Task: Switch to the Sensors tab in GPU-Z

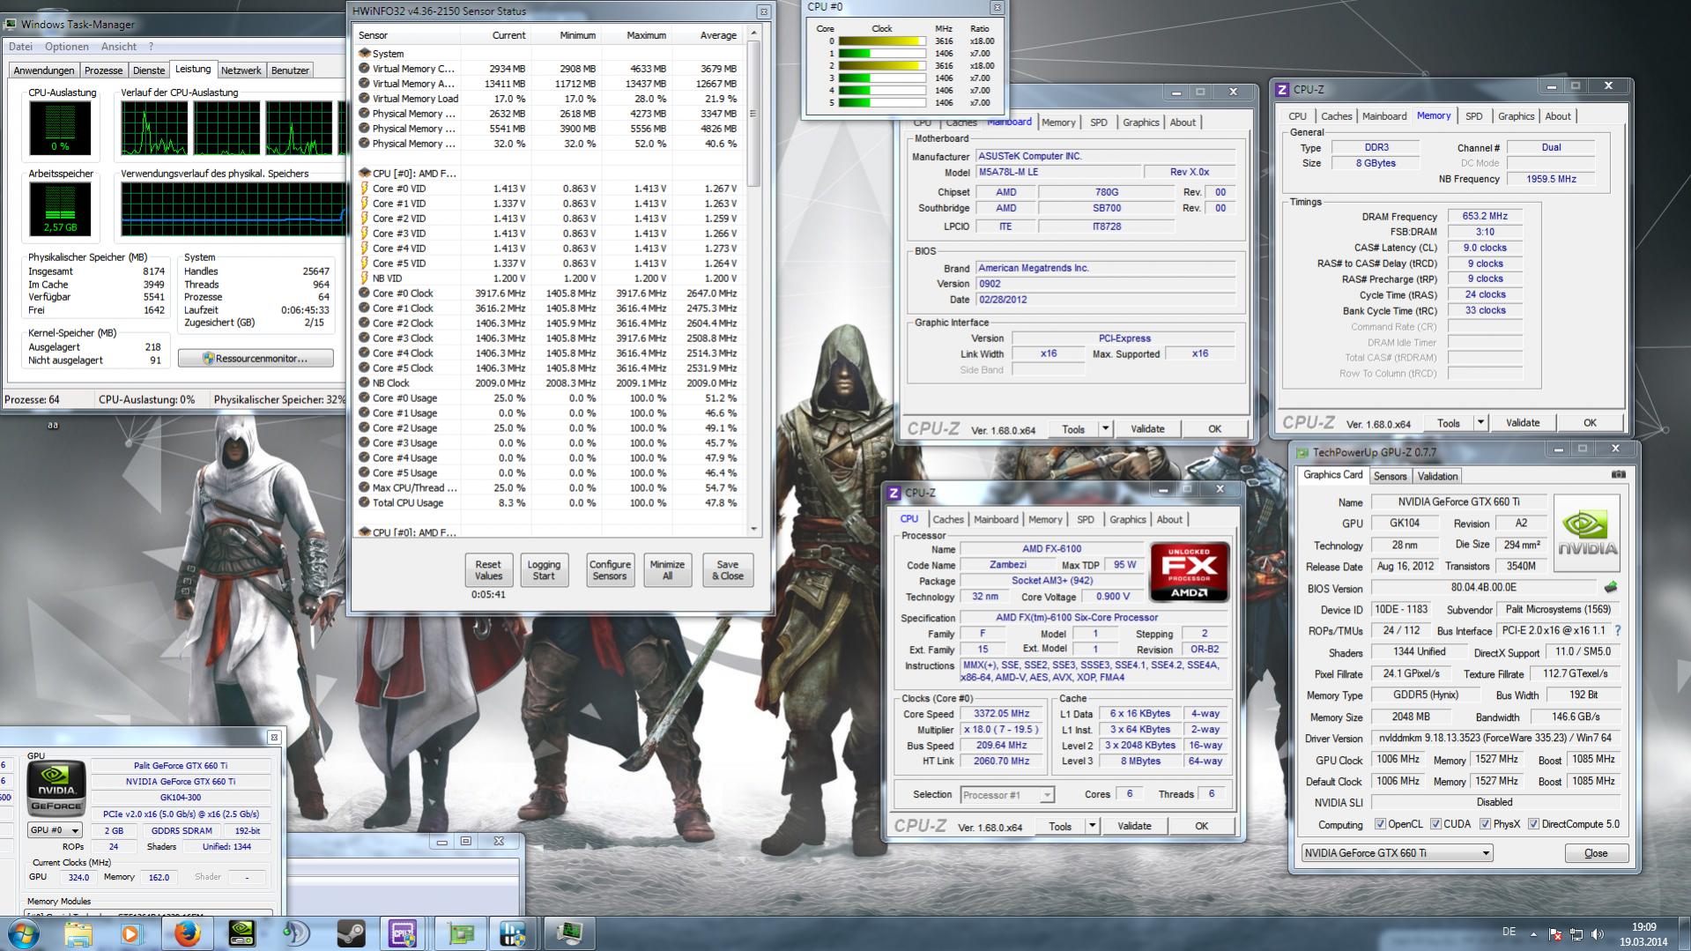Action: (x=1390, y=476)
